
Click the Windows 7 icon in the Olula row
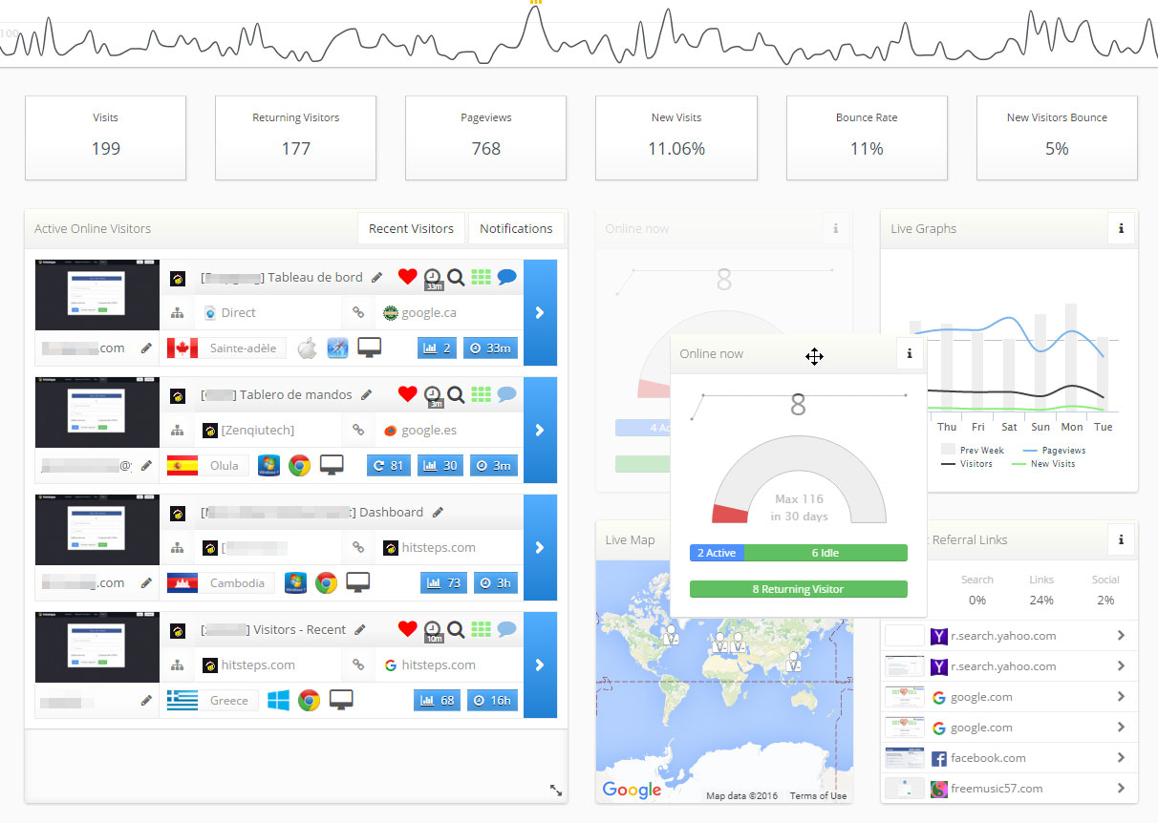(x=268, y=465)
